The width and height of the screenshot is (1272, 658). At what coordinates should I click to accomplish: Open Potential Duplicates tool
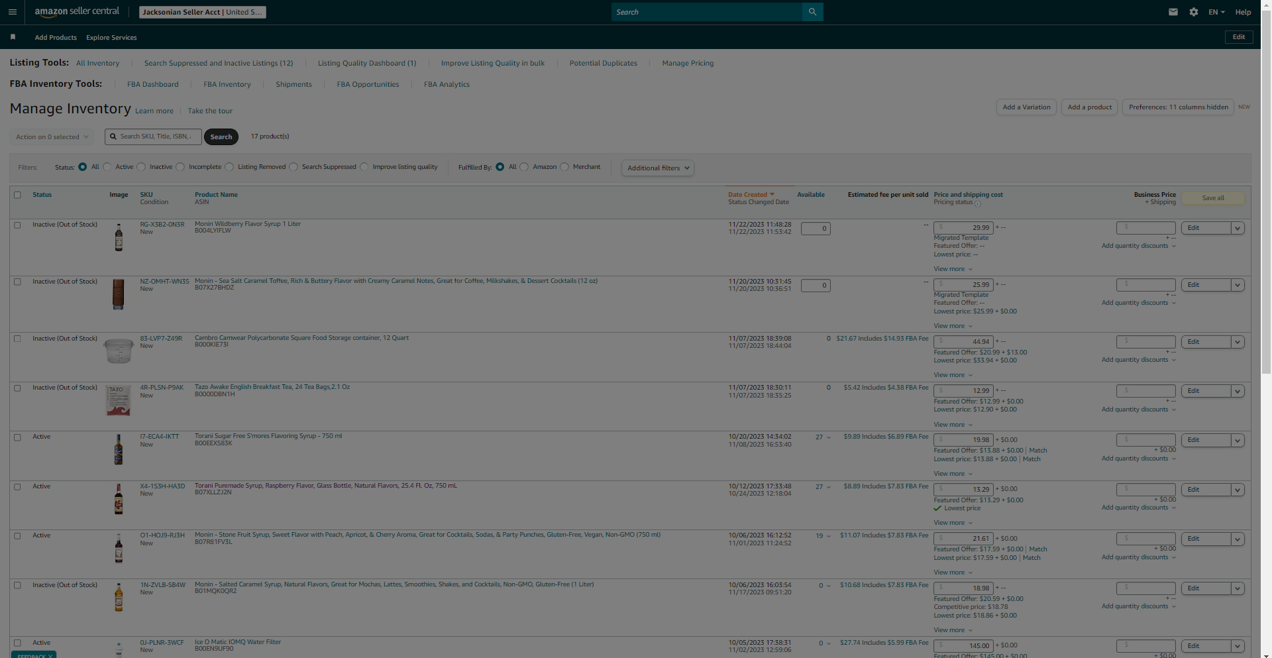coord(603,64)
